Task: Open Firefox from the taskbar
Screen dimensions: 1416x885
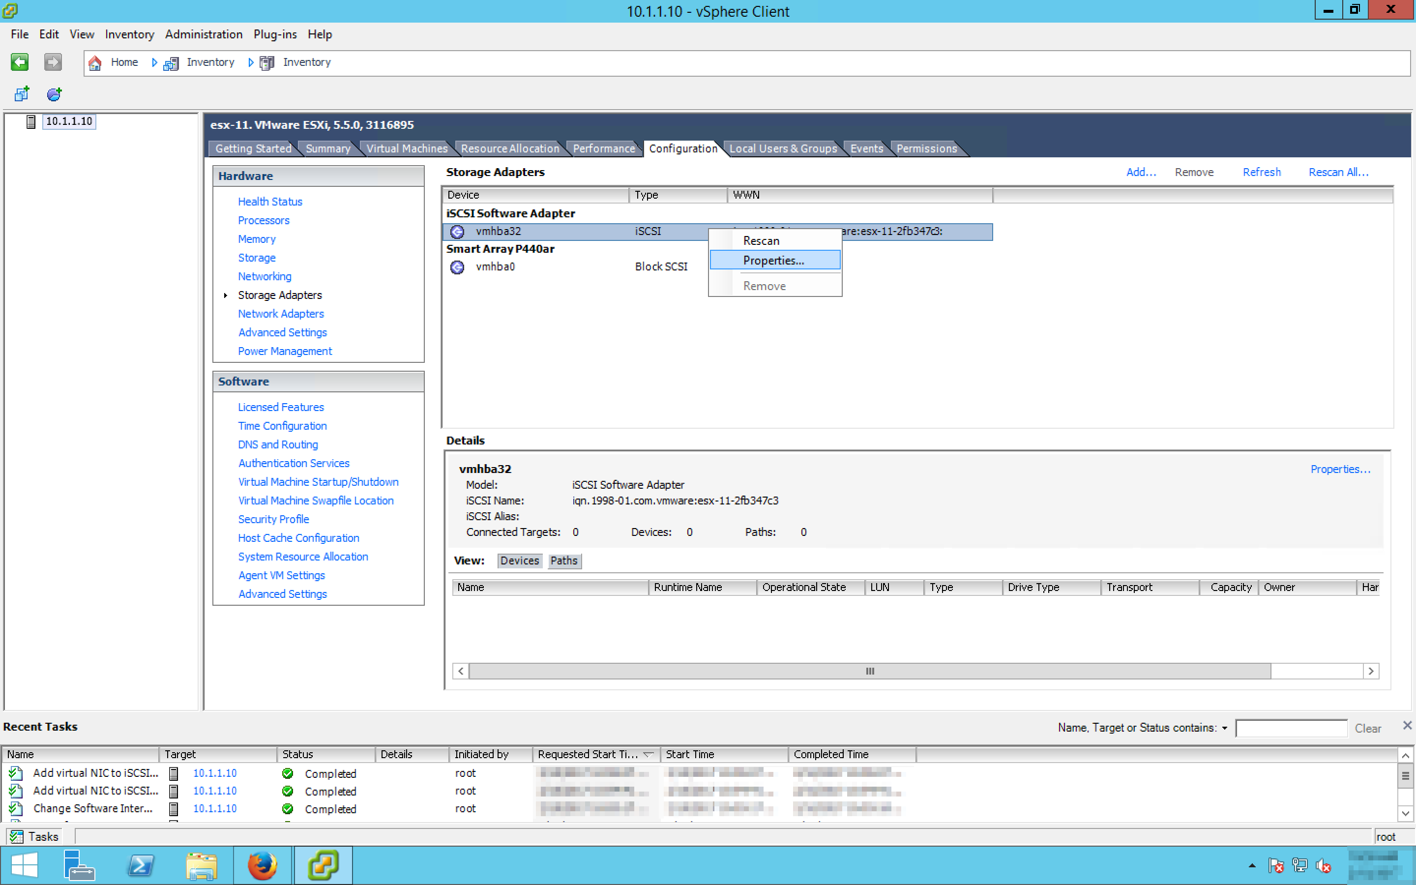Action: click(262, 865)
